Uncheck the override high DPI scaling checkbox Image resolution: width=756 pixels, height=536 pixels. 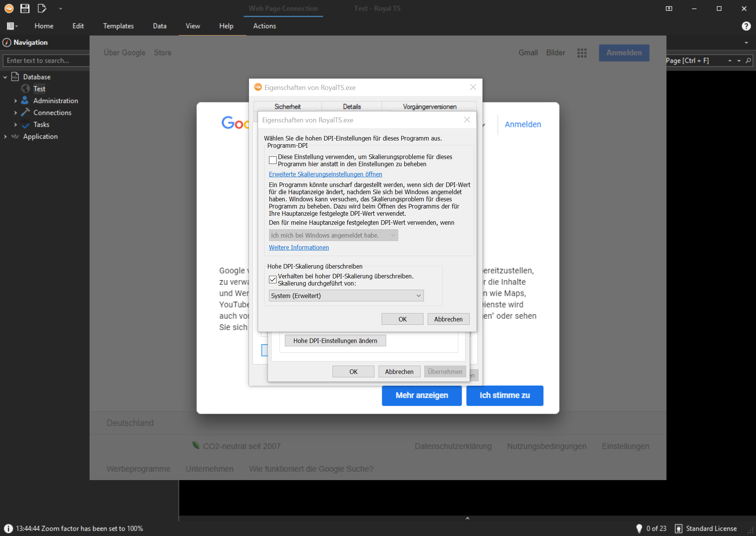273,280
